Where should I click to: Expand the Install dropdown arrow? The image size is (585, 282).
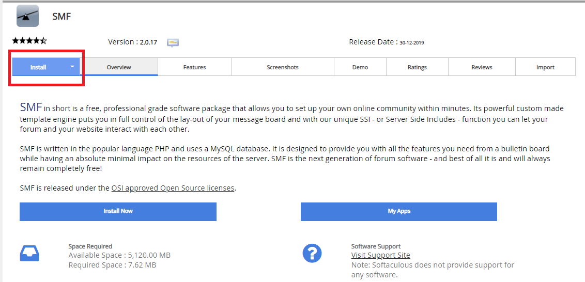(x=72, y=67)
